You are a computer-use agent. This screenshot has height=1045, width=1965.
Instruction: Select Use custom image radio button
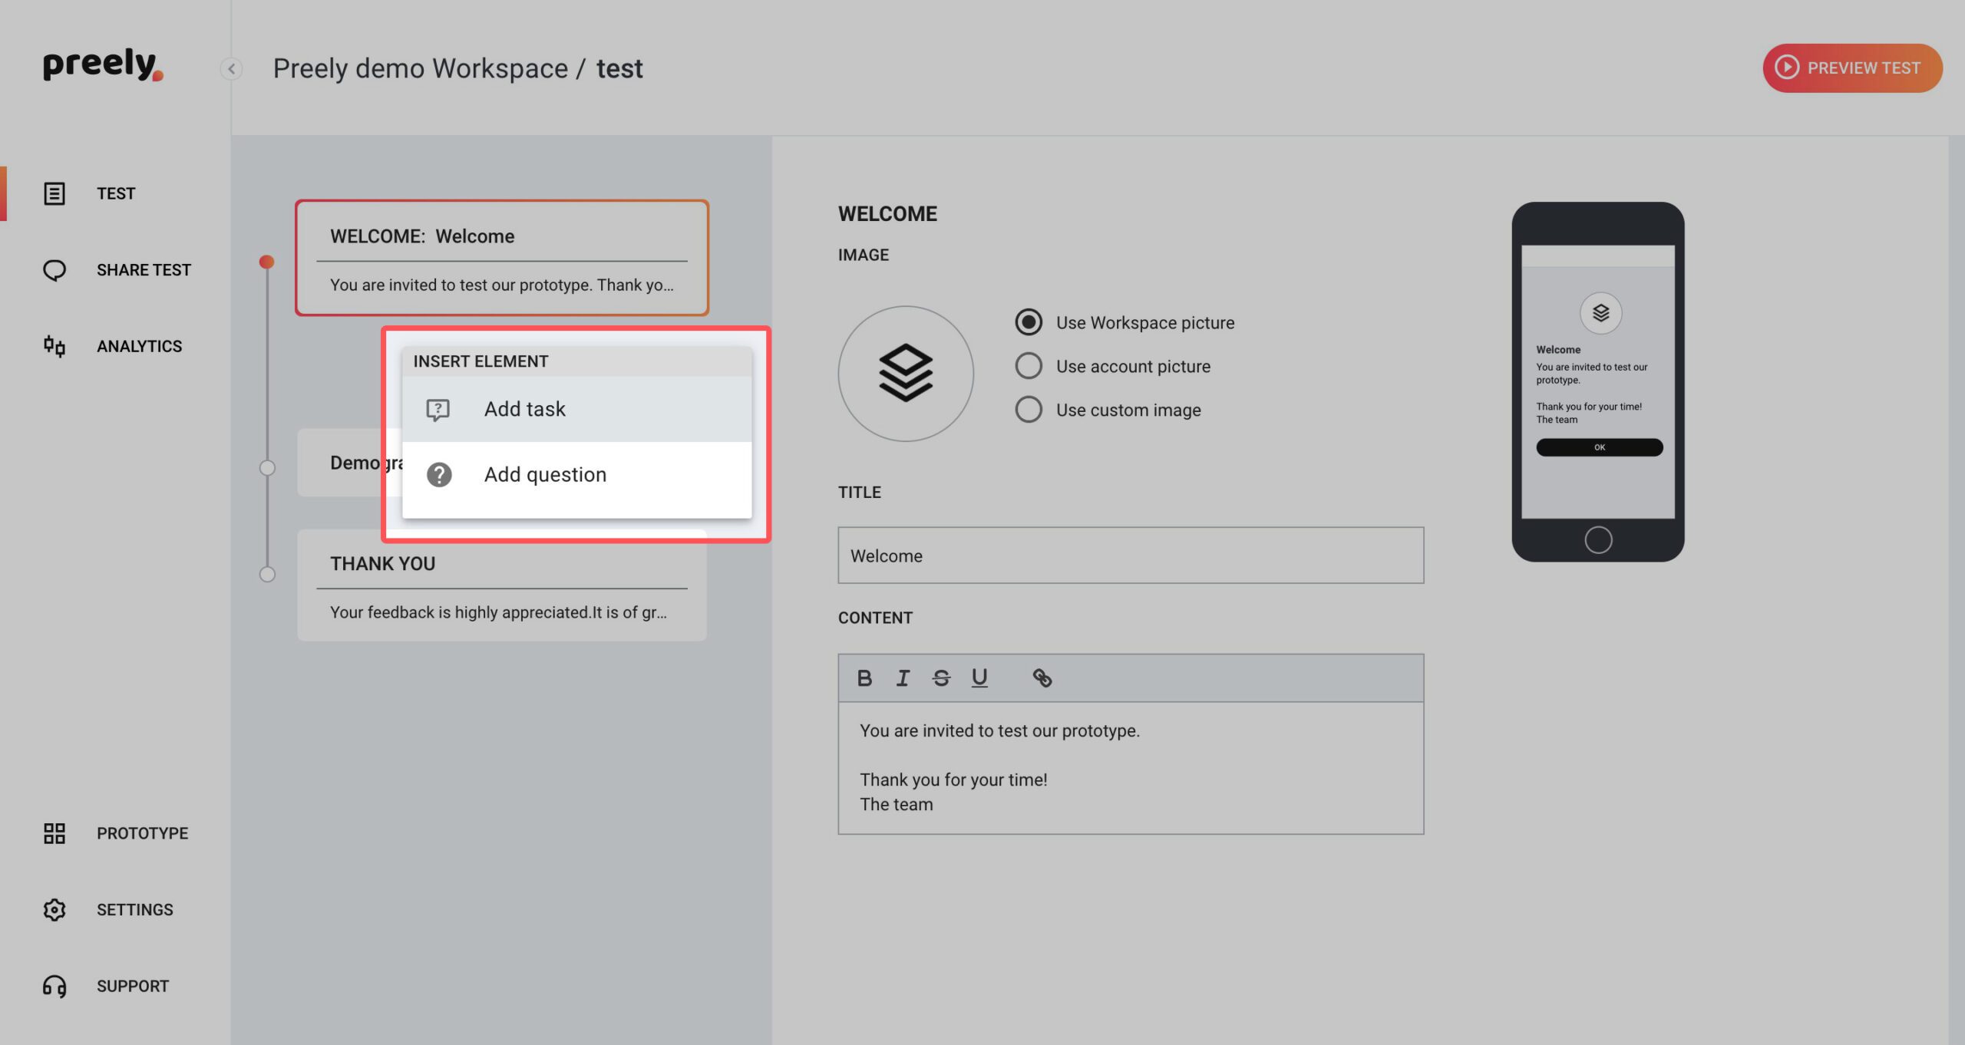pos(1027,410)
